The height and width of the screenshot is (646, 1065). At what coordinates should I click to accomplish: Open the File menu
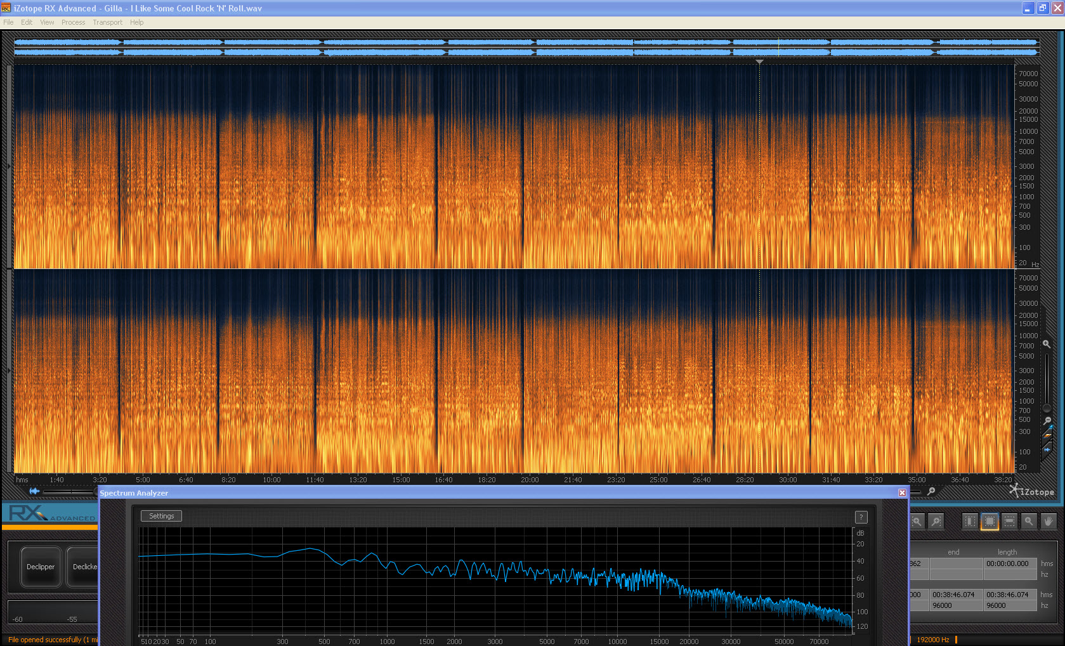click(x=8, y=22)
